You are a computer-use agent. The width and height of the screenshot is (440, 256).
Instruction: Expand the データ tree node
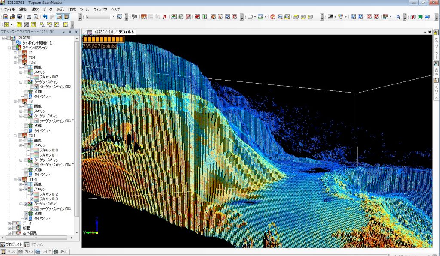9,223
